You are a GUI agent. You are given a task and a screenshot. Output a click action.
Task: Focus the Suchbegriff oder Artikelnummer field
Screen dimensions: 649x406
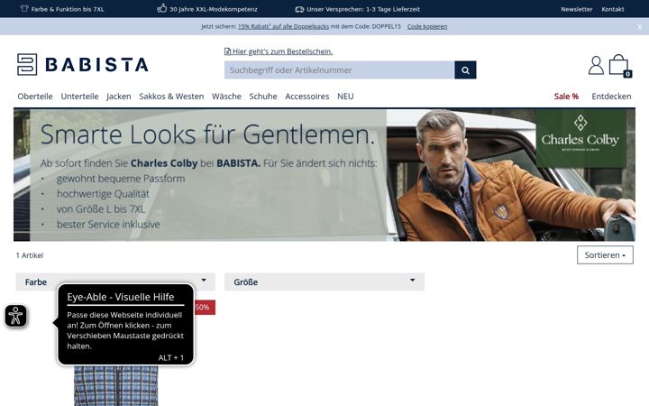click(x=340, y=70)
